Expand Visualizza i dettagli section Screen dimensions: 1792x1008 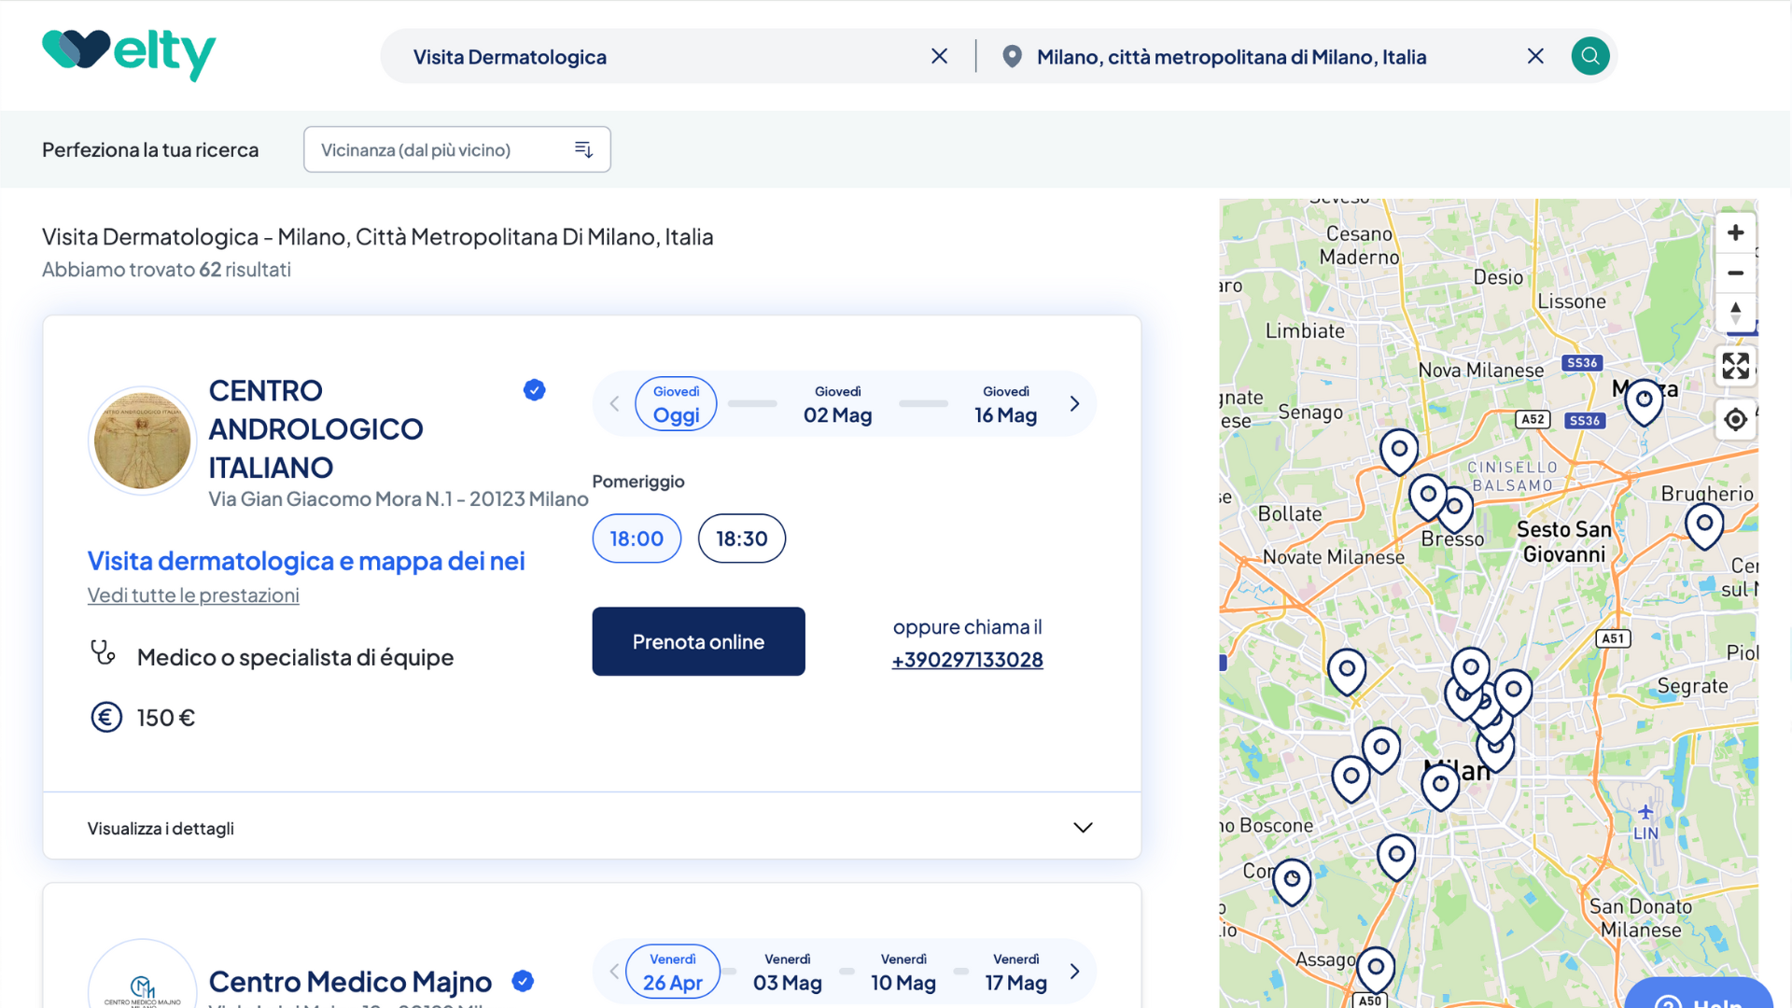click(x=592, y=827)
